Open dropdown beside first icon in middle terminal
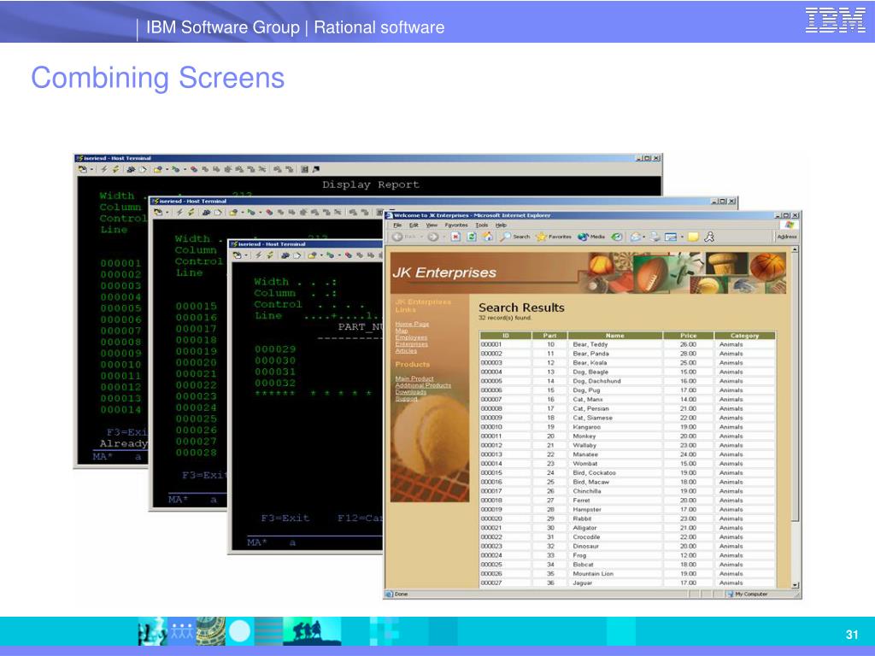The image size is (875, 656). (x=167, y=212)
